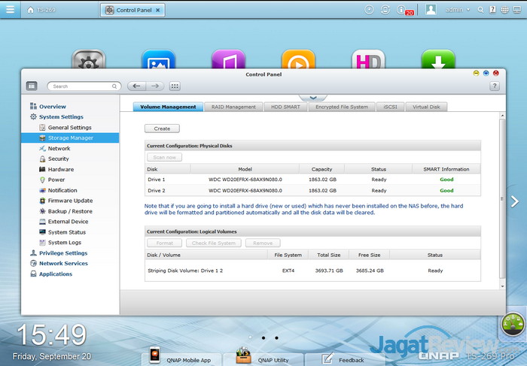Expand the Network Services section

point(62,264)
